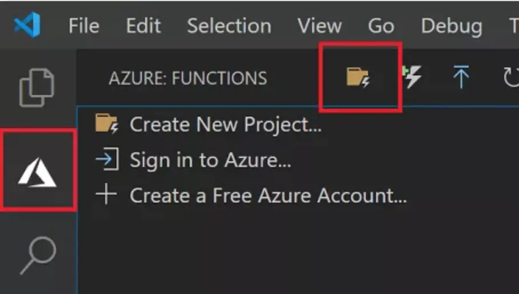Open the Go menu
Viewport: 519px width, 294px height.
click(381, 26)
